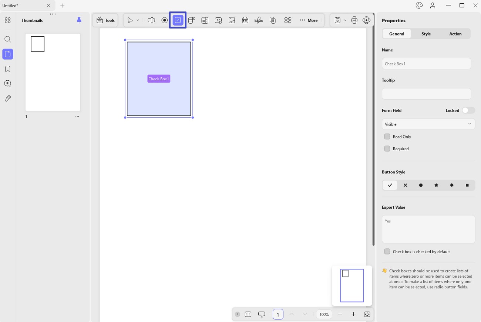Click the print icon in toolbar
Screen dimensions: 481x322
pyautogui.click(x=354, y=20)
